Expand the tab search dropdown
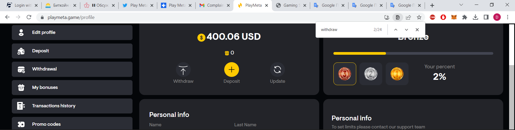 pos(461,5)
